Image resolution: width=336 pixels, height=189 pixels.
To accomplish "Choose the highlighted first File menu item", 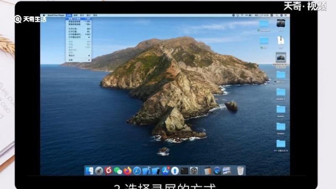I will (x=79, y=19).
